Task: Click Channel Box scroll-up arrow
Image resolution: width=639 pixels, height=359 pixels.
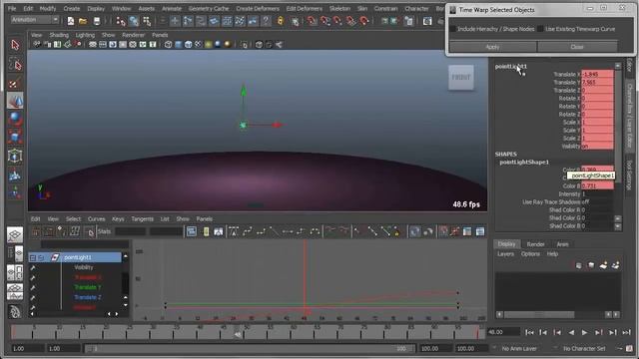Action: pos(618,66)
